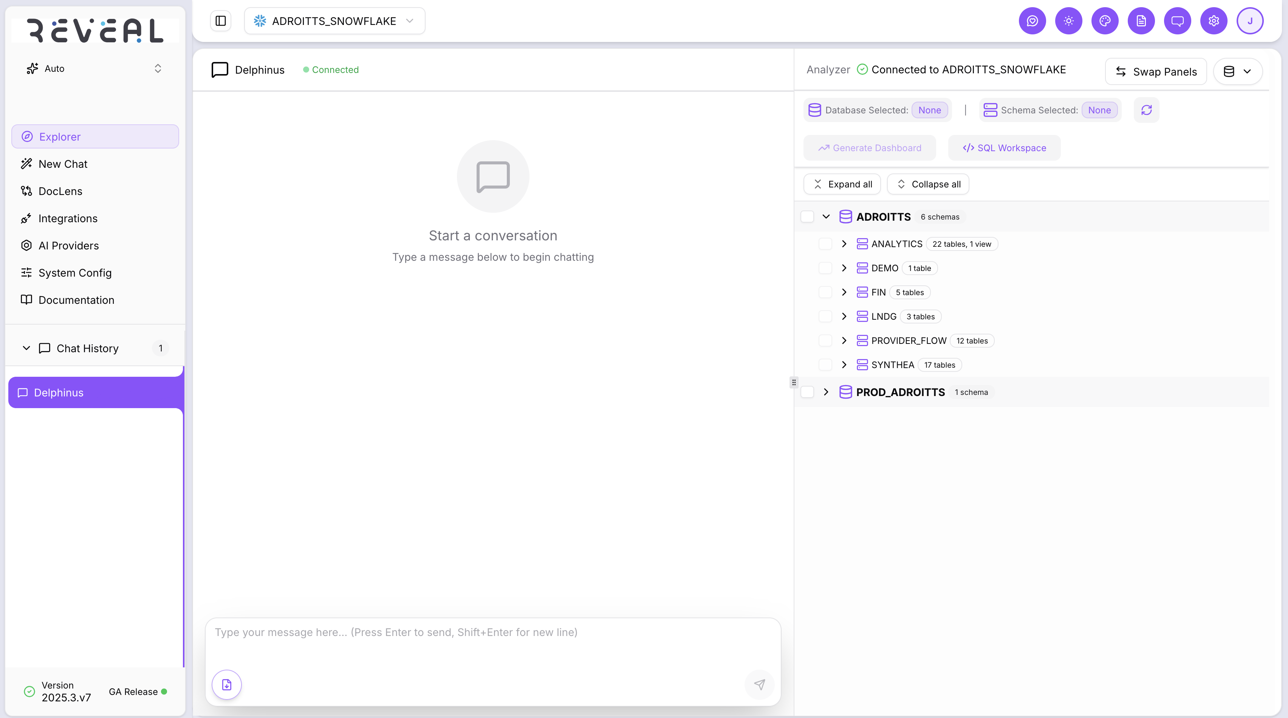1288x718 pixels.
Task: Click the Database Selected None badge
Action: pyautogui.click(x=929, y=110)
